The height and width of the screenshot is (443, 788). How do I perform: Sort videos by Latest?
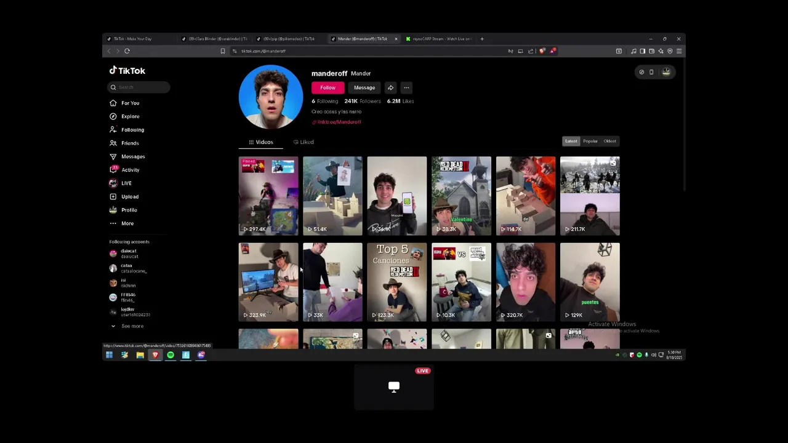[x=571, y=141]
